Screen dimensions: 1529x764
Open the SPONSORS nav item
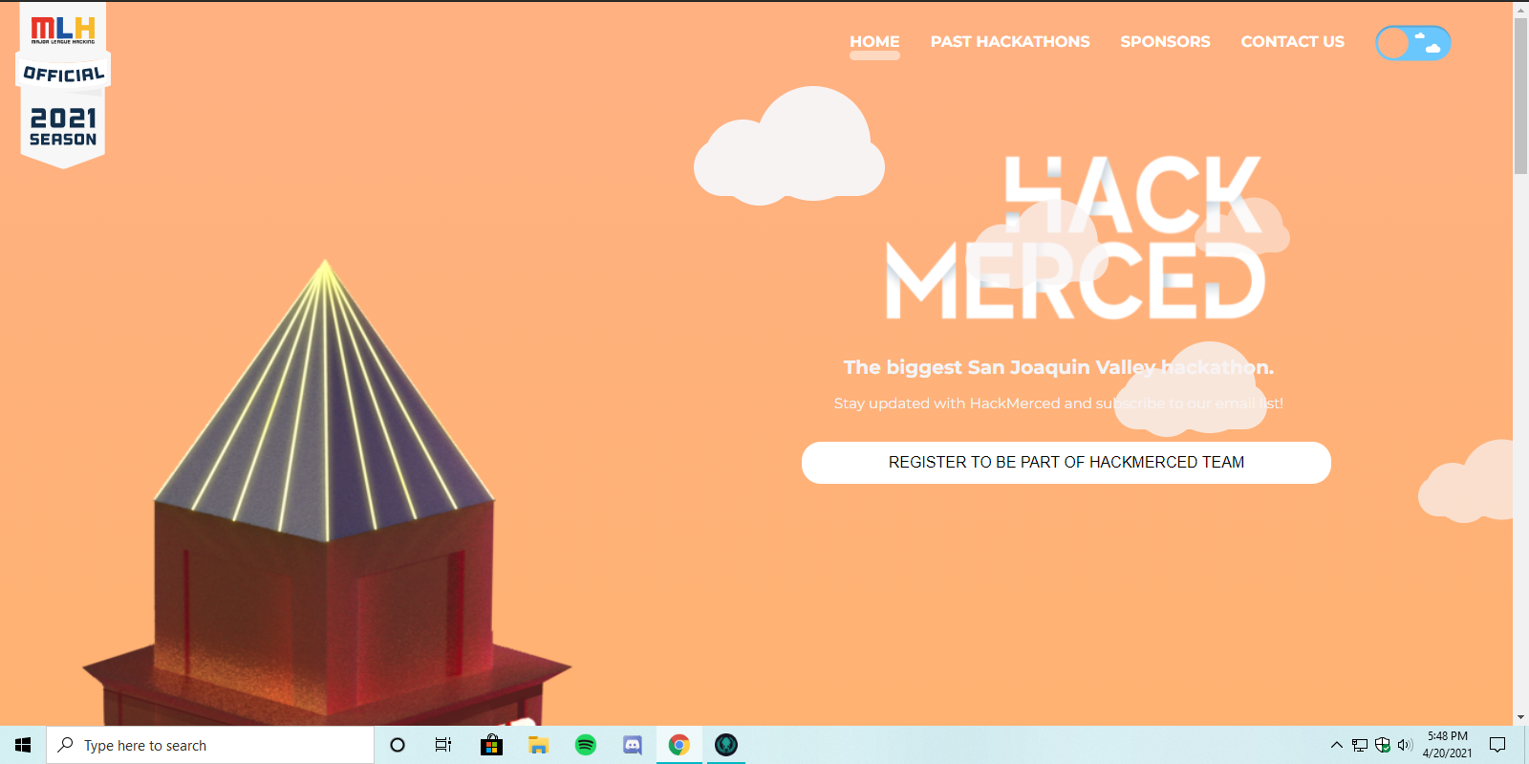click(1165, 42)
